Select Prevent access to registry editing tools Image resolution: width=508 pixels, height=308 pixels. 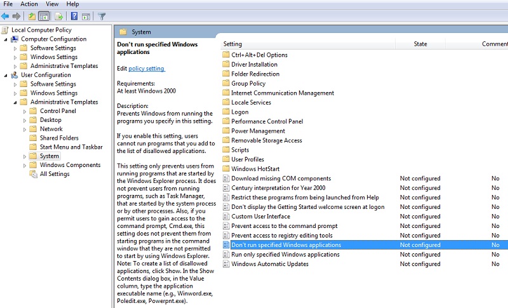(x=282, y=236)
